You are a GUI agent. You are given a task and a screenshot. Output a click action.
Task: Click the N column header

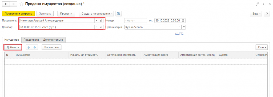point(9,55)
